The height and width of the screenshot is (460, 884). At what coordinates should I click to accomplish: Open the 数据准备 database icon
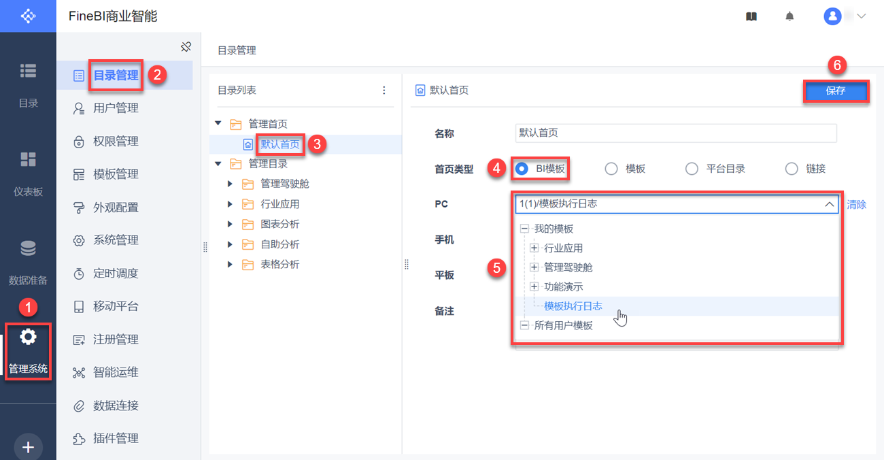click(x=28, y=249)
